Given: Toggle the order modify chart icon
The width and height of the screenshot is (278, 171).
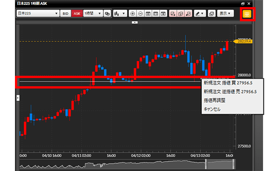Looking at the screenshot, I should pyautogui.click(x=180, y=13).
